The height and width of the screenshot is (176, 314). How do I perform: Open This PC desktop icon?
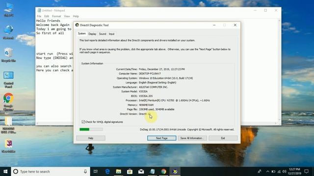(8, 10)
